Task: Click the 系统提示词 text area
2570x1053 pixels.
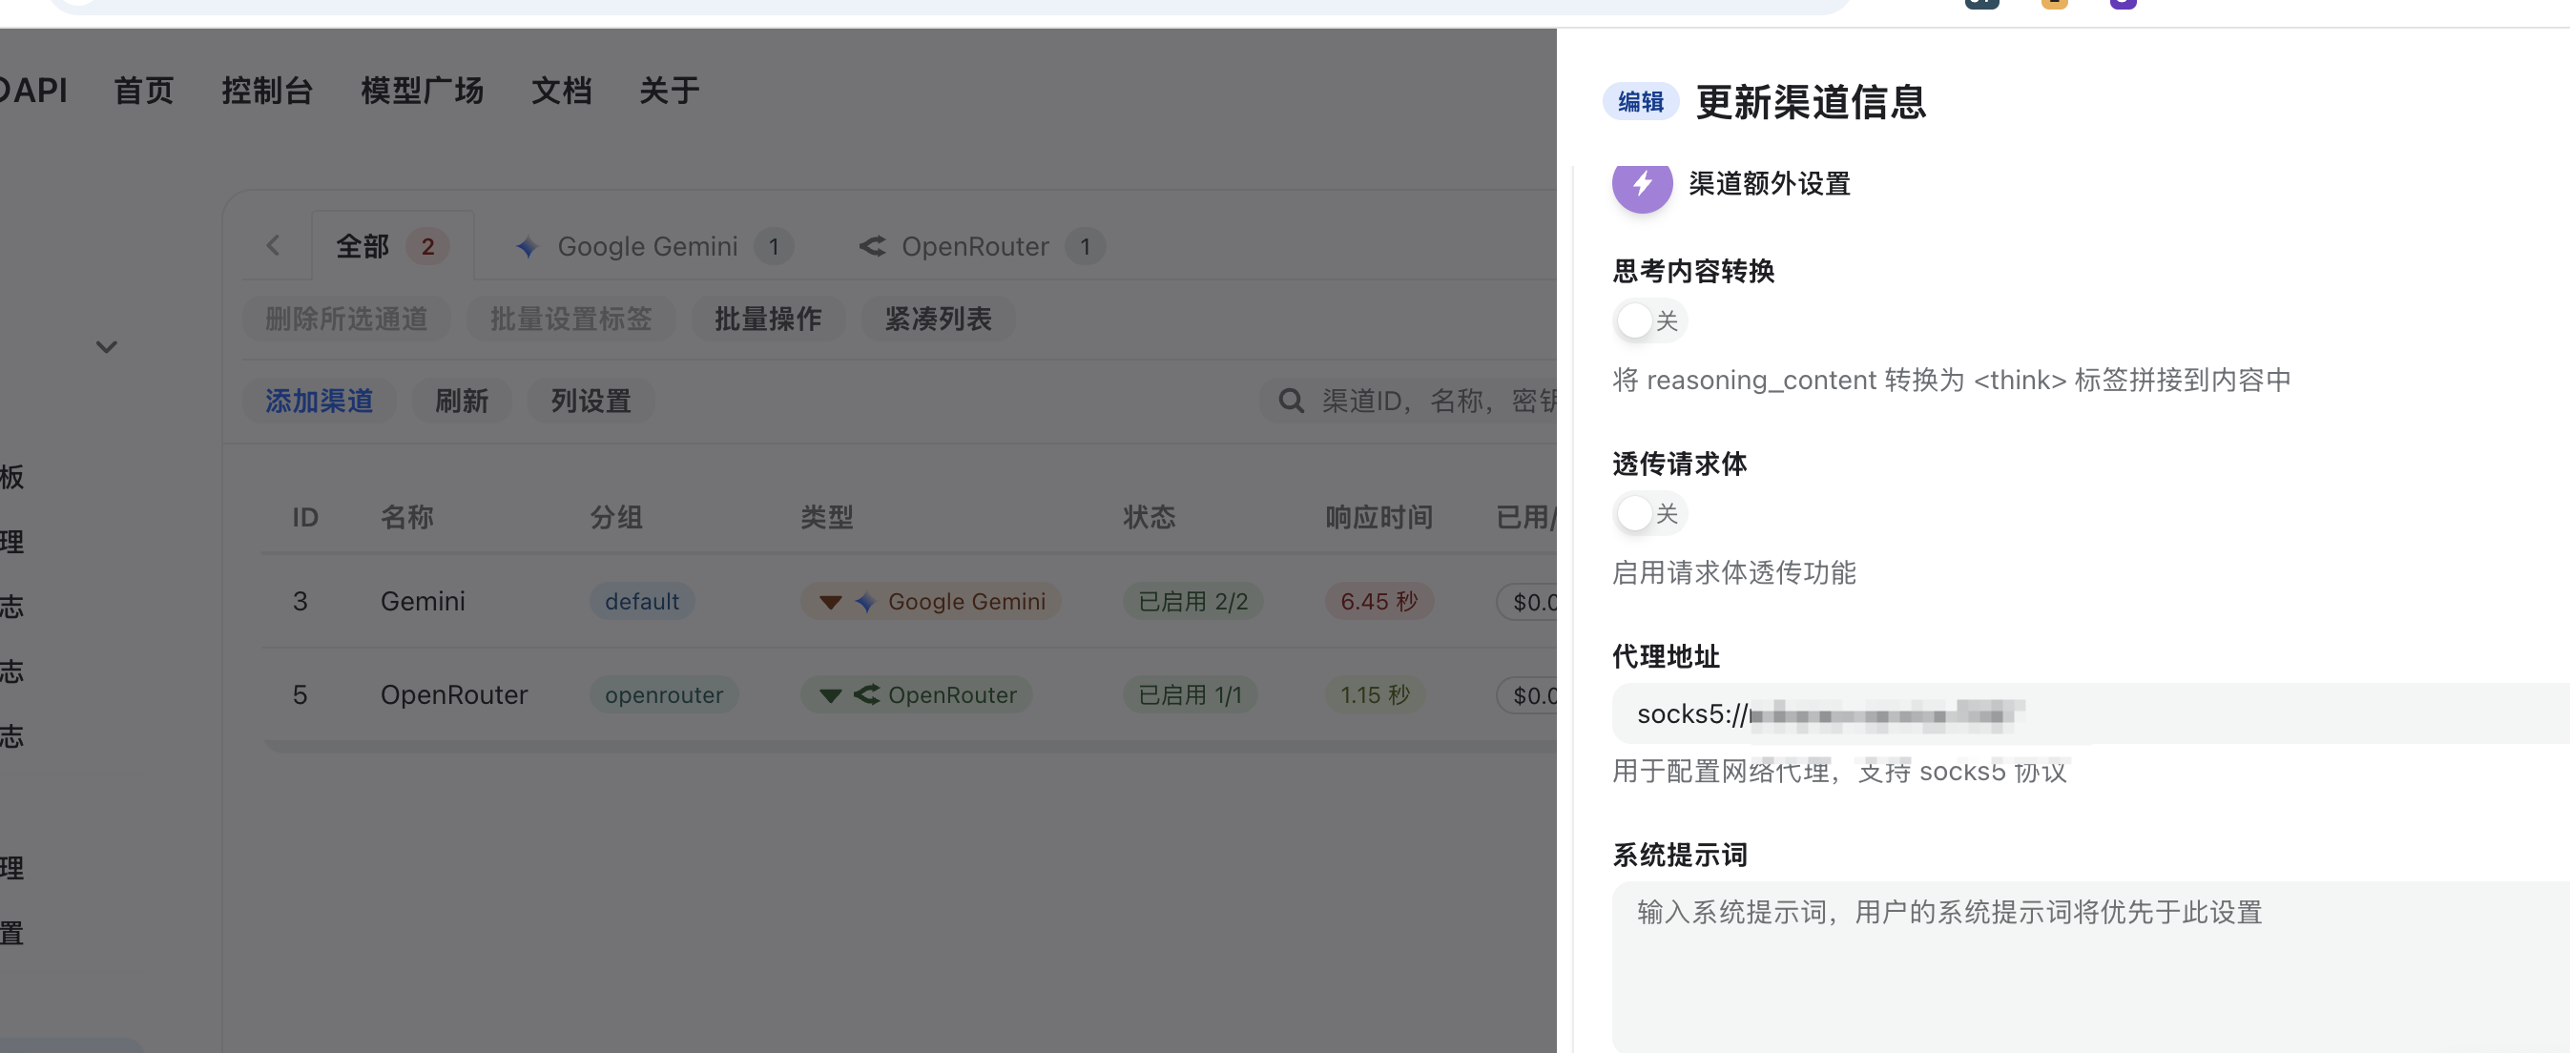Action: pyautogui.click(x=2090, y=965)
